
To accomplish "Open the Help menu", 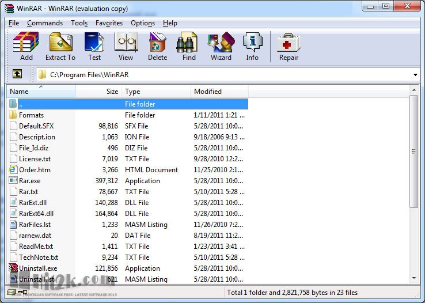I will (x=170, y=23).
